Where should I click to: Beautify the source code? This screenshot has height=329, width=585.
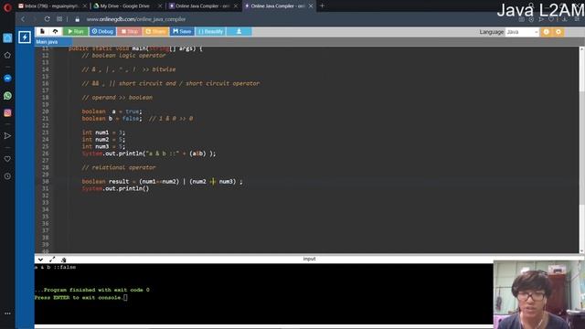[211, 32]
